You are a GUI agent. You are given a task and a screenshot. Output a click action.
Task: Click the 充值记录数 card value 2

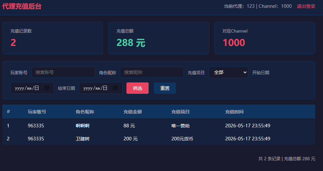[13, 43]
